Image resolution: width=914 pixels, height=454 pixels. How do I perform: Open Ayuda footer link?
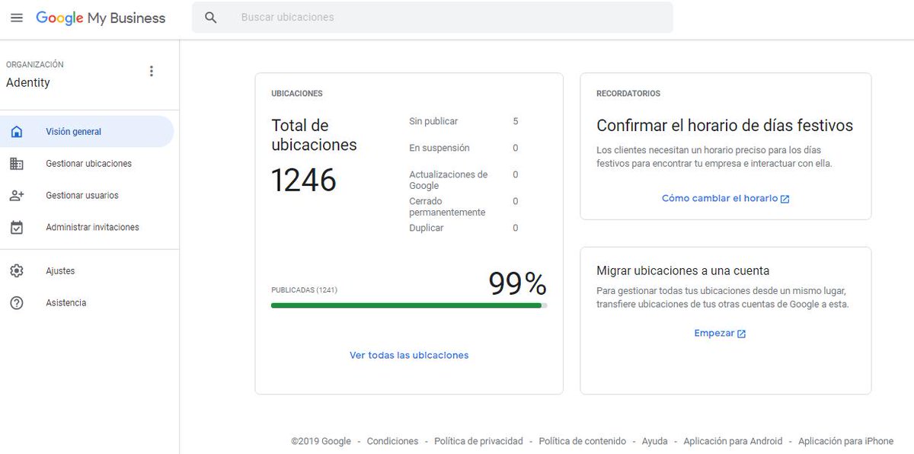[655, 441]
